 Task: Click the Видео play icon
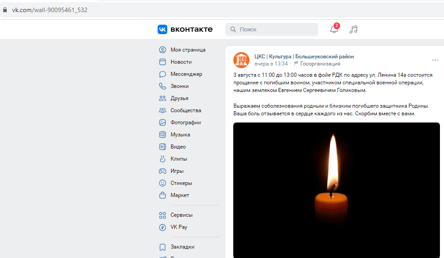point(163,147)
